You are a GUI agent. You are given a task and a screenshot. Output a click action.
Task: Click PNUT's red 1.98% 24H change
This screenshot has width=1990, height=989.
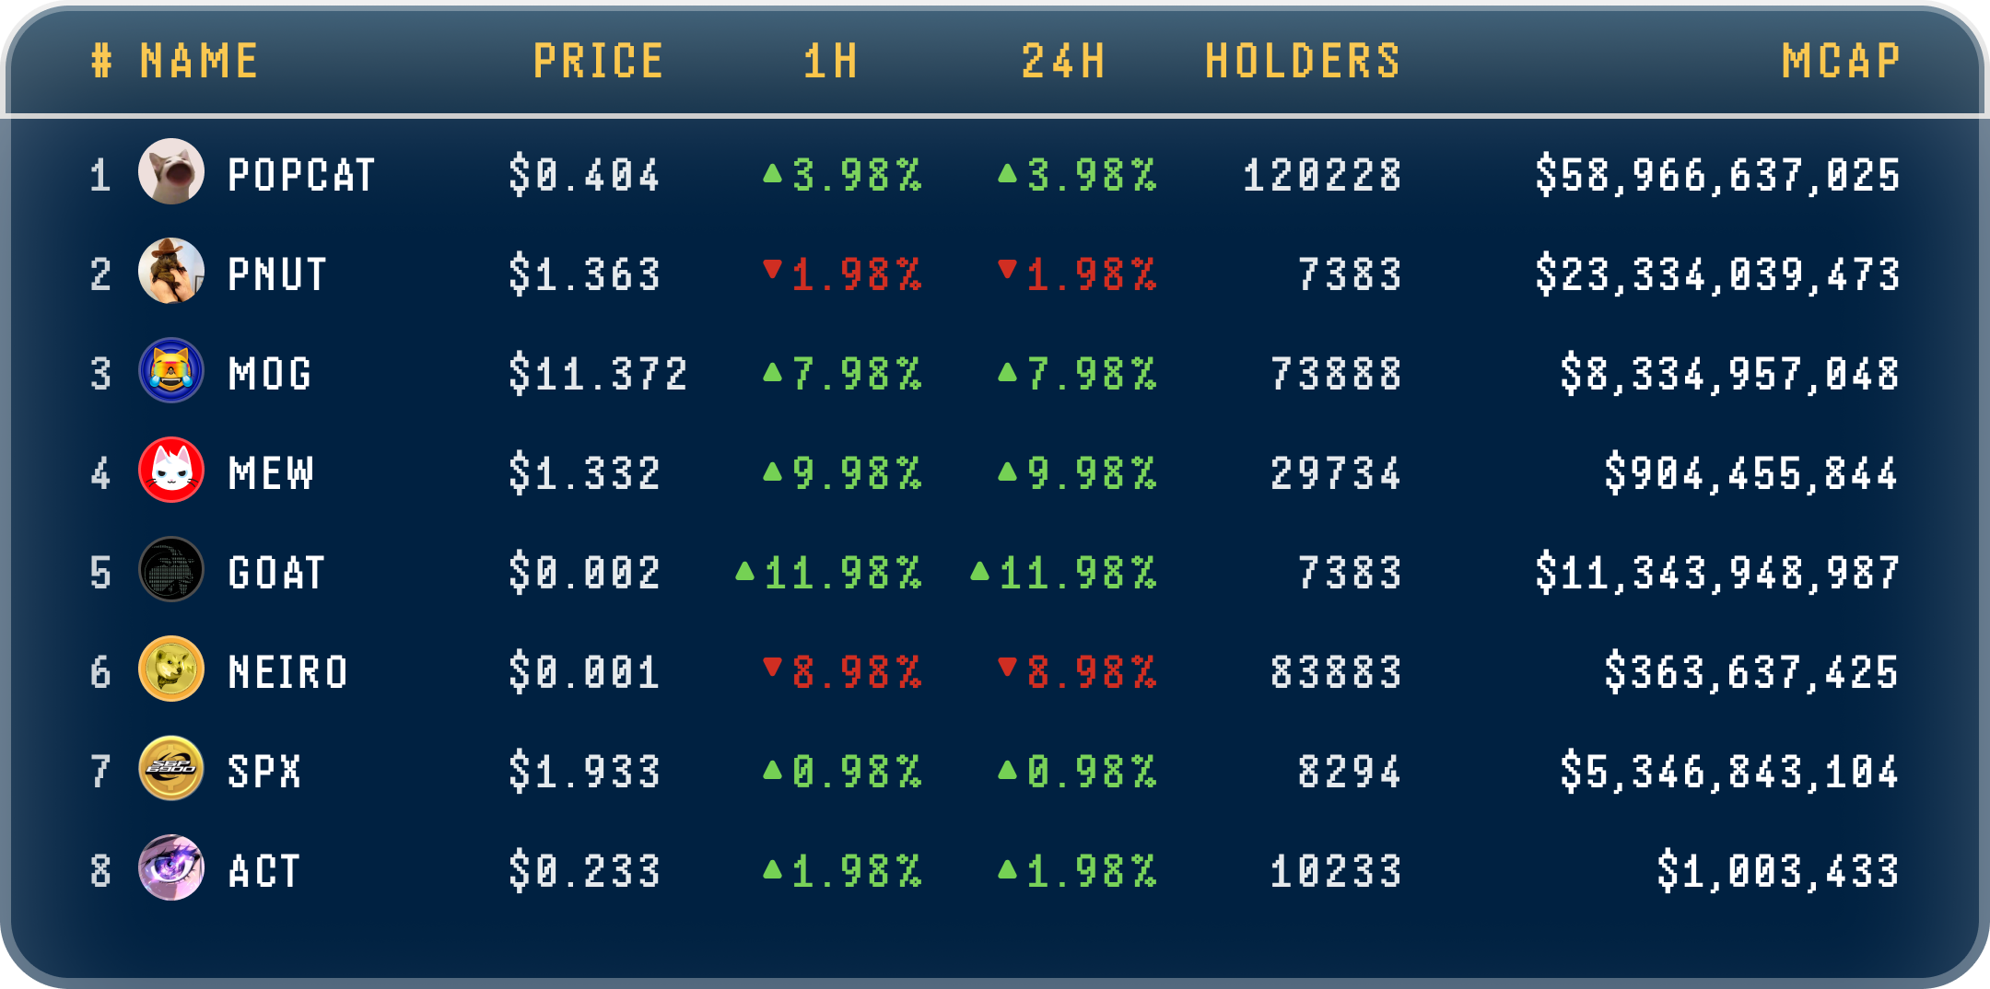[x=1077, y=274]
